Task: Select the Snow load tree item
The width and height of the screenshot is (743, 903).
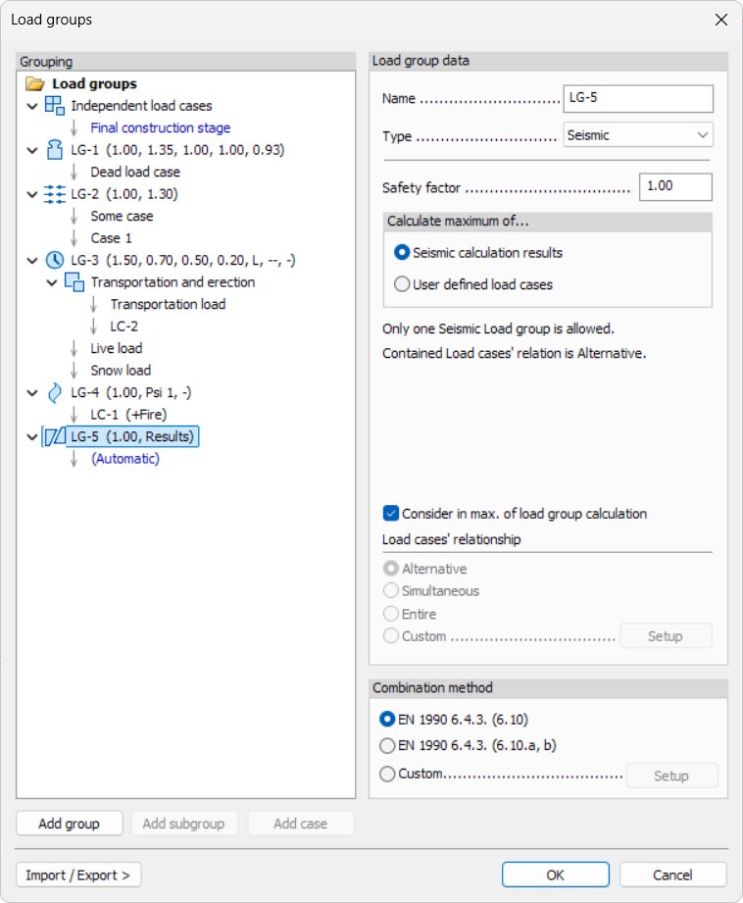Action: [121, 371]
